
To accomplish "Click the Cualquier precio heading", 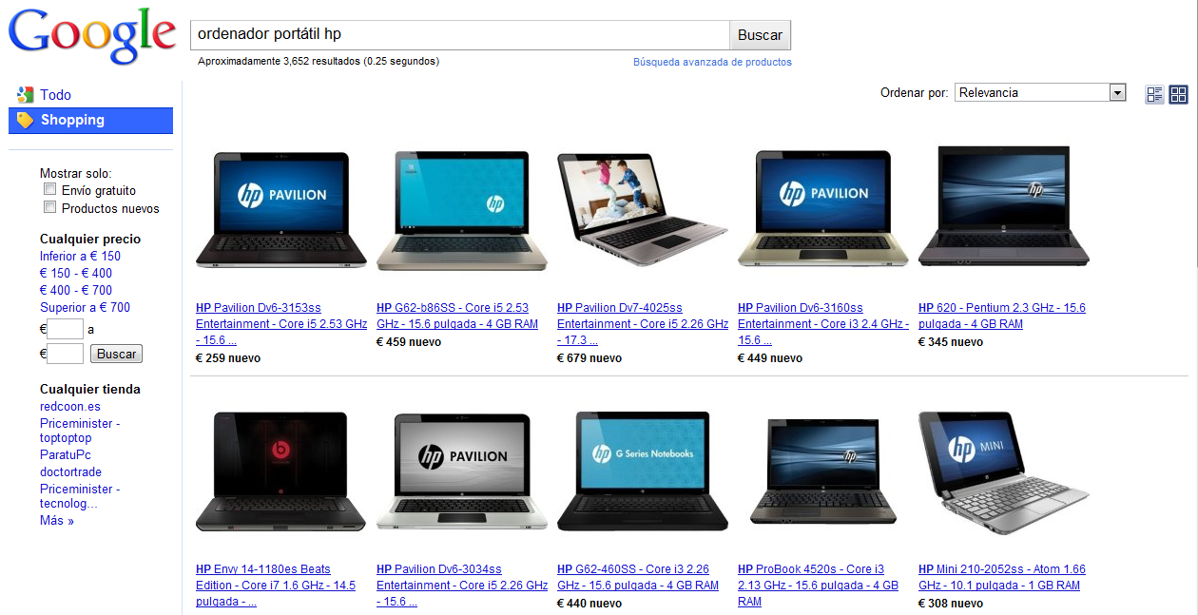I will click(x=90, y=239).
